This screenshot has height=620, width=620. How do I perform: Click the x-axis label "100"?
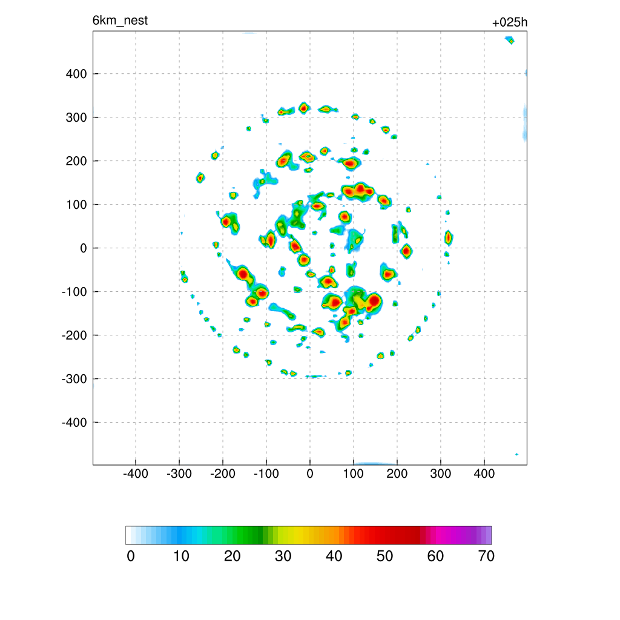point(354,473)
